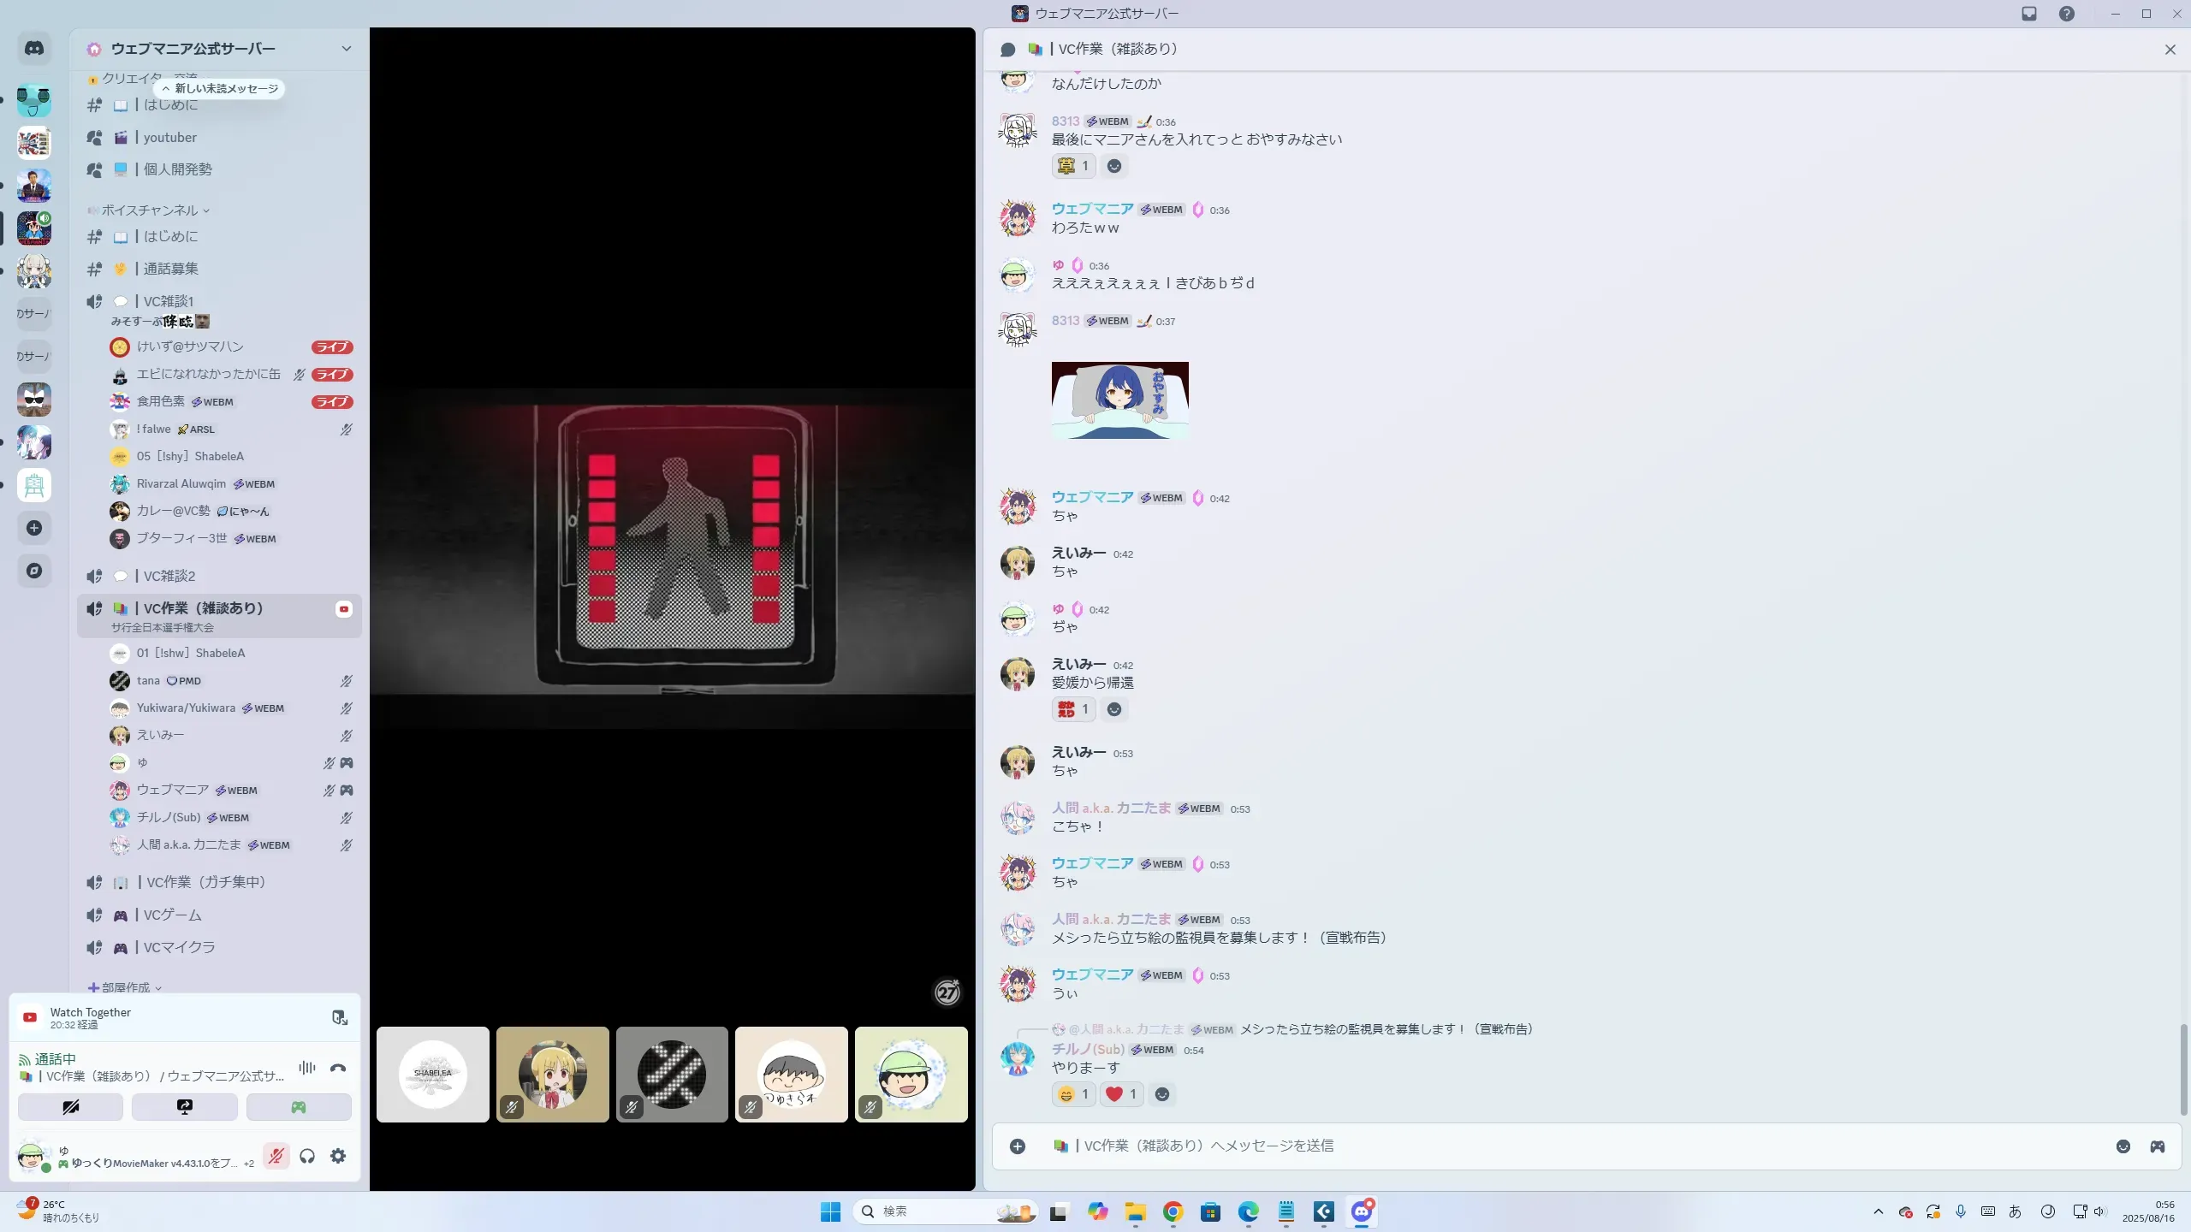Open user settings gear icon
The image size is (2191, 1232).
[338, 1157]
